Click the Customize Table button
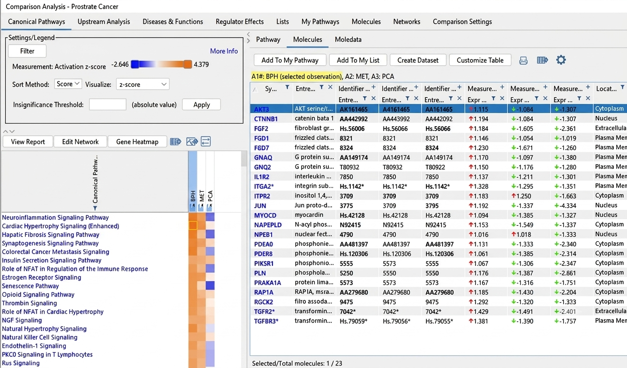This screenshot has width=627, height=368. pos(480,60)
